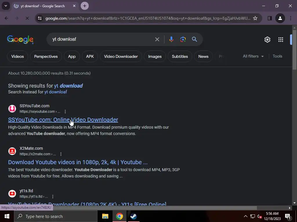The image size is (297, 222).
Task: Open the notification center
Action: tap(288, 216)
